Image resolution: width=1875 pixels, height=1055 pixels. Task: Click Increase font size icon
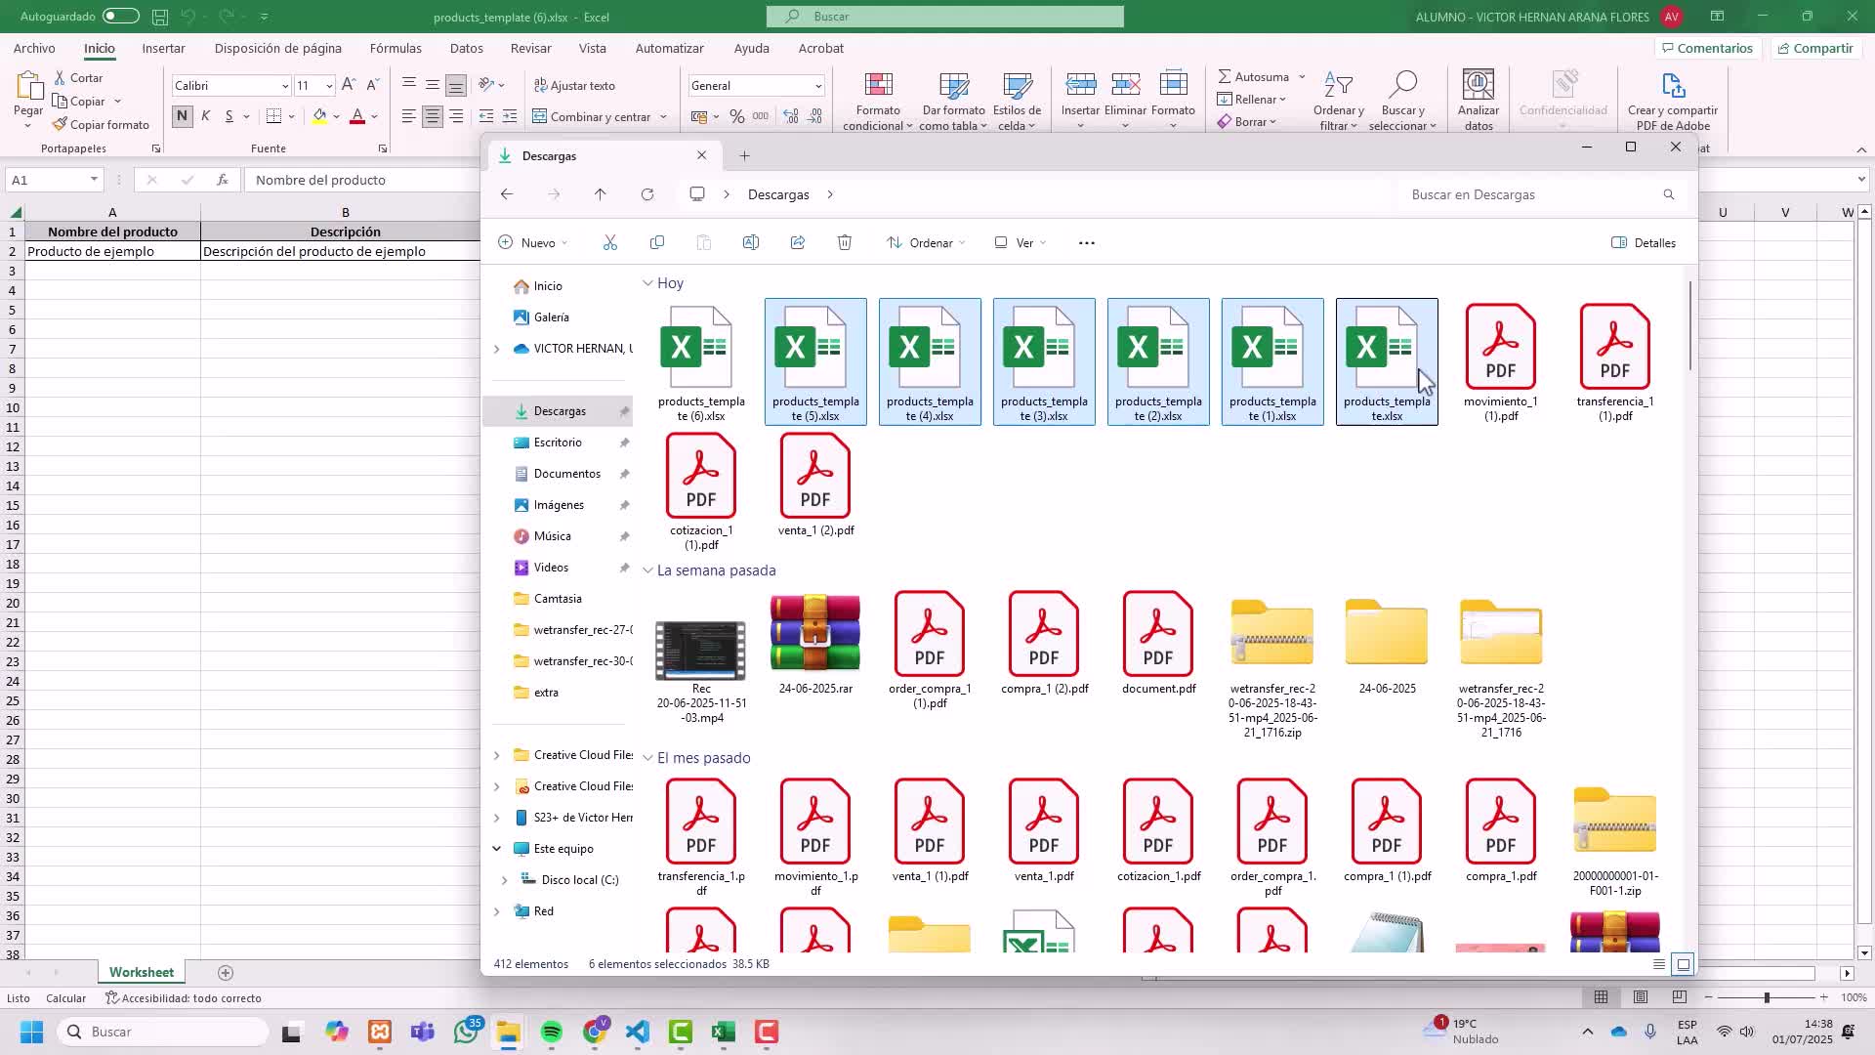(349, 86)
